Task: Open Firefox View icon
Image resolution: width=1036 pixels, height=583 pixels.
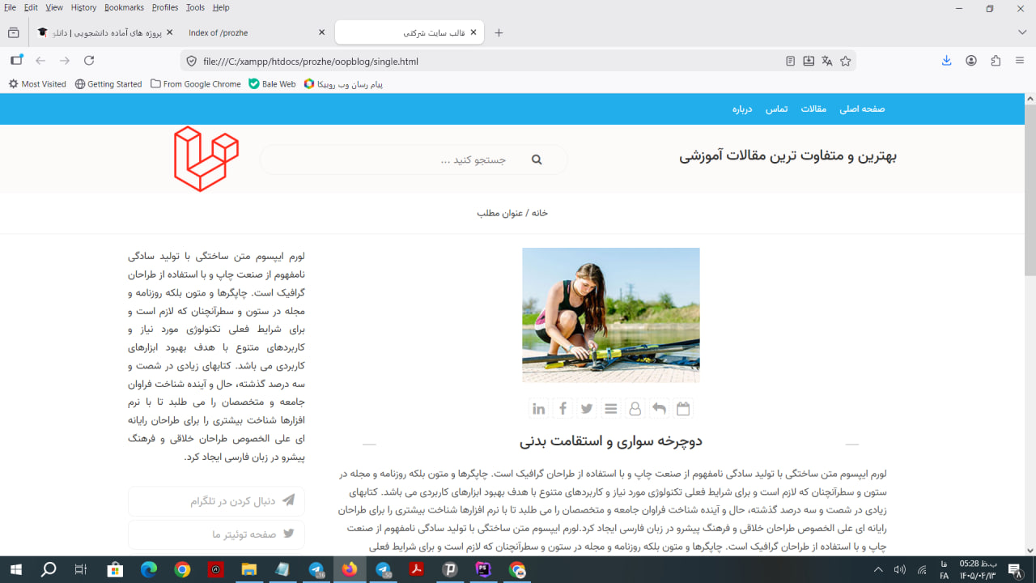Action: pos(13,32)
